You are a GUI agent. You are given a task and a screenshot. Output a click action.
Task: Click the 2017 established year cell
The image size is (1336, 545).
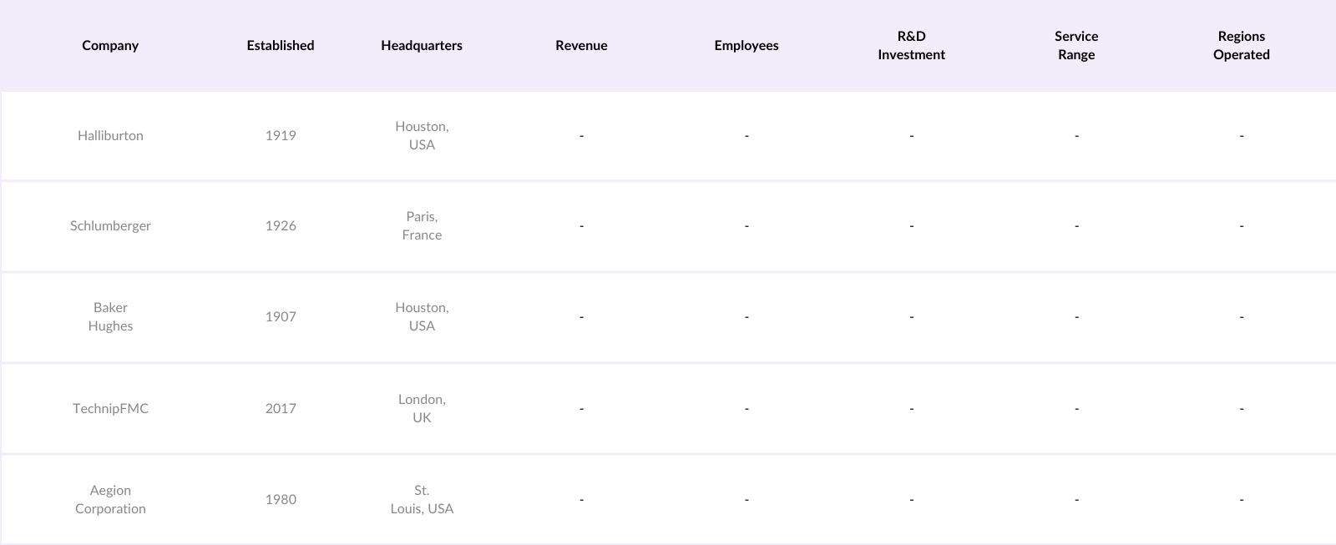click(x=281, y=409)
